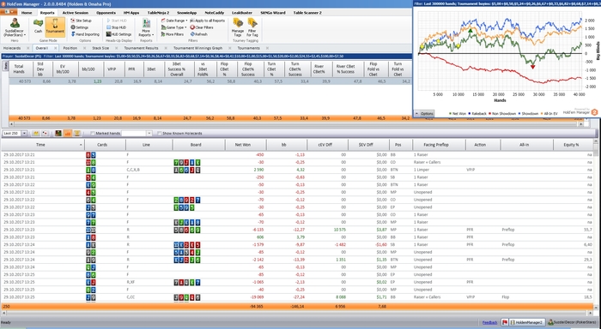The width and height of the screenshot is (601, 329).
Task: Close the Holecards report tab
Action: pyautogui.click(x=28, y=48)
